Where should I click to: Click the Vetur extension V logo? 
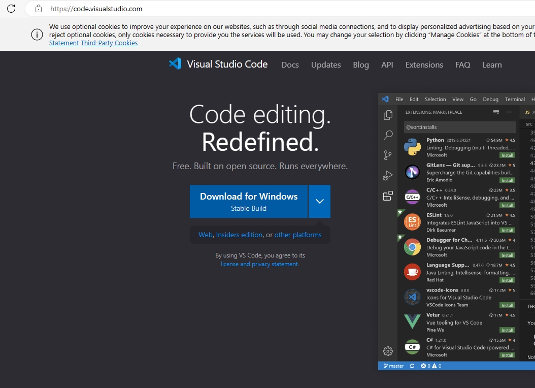[x=412, y=322]
